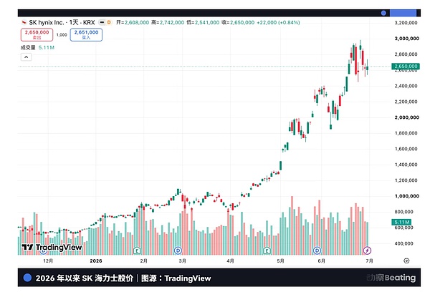Click the TradingView logo watermark
This screenshot has height=297, width=430.
pos(52,247)
